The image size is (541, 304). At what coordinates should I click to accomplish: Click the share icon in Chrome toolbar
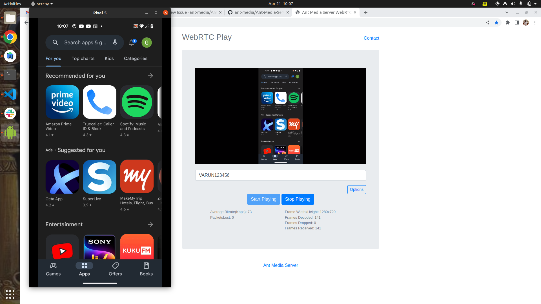pos(487,23)
